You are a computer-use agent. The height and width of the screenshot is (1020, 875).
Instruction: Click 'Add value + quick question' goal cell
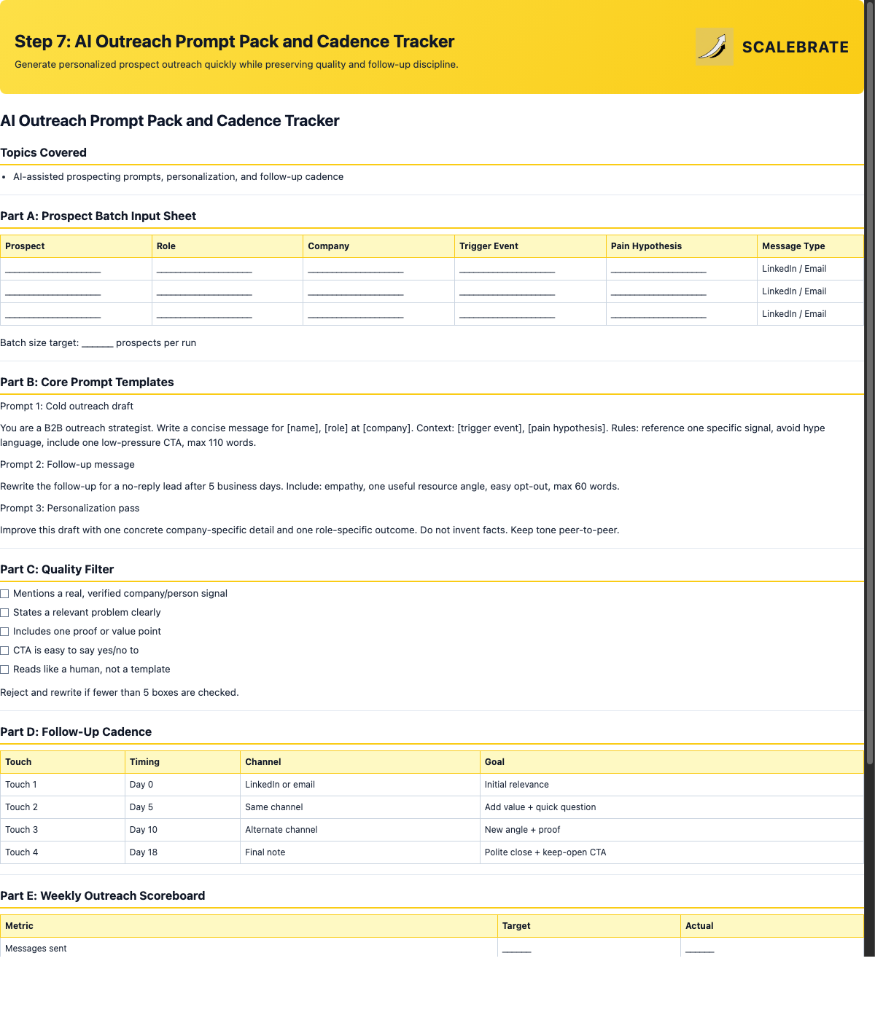(672, 807)
